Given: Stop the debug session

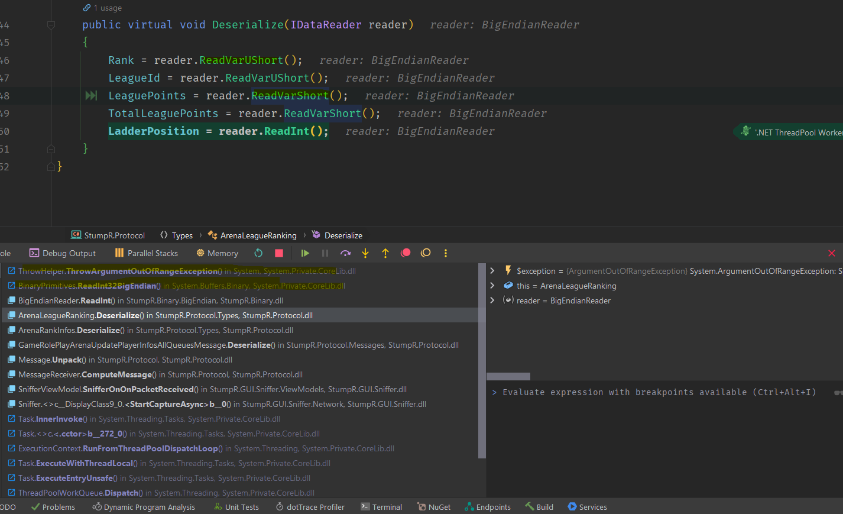Looking at the screenshot, I should pos(279,253).
